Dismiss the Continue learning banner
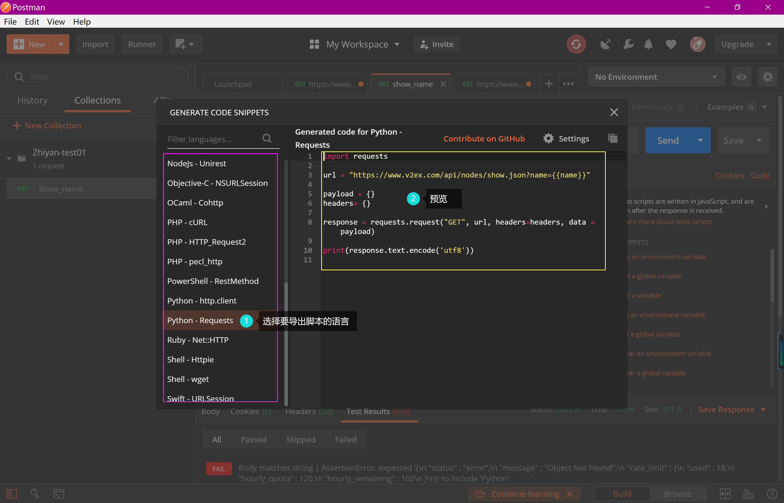This screenshot has height=503, width=784. (x=569, y=494)
